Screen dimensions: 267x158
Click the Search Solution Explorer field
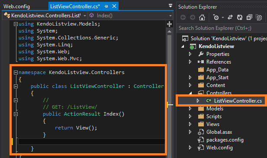pyautogui.click(x=222, y=28)
